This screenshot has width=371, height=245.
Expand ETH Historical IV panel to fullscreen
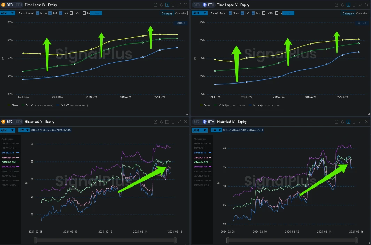pyautogui.click(x=361, y=122)
